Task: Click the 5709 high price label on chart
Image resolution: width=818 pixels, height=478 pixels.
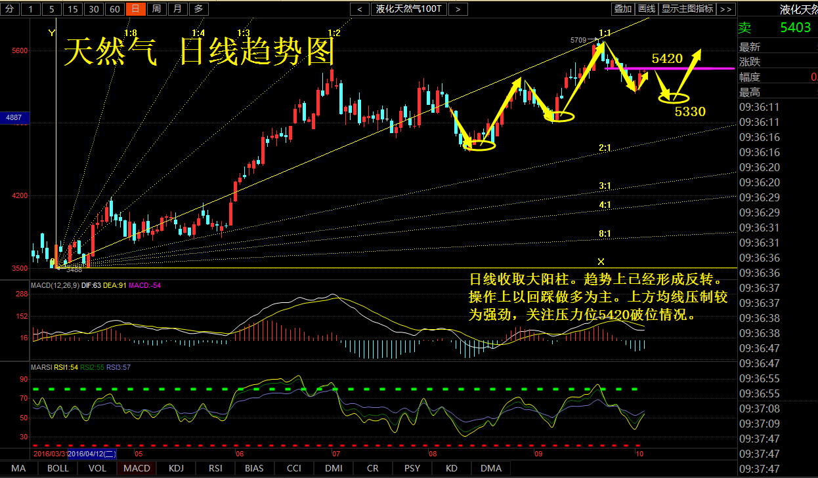Action: click(x=578, y=40)
